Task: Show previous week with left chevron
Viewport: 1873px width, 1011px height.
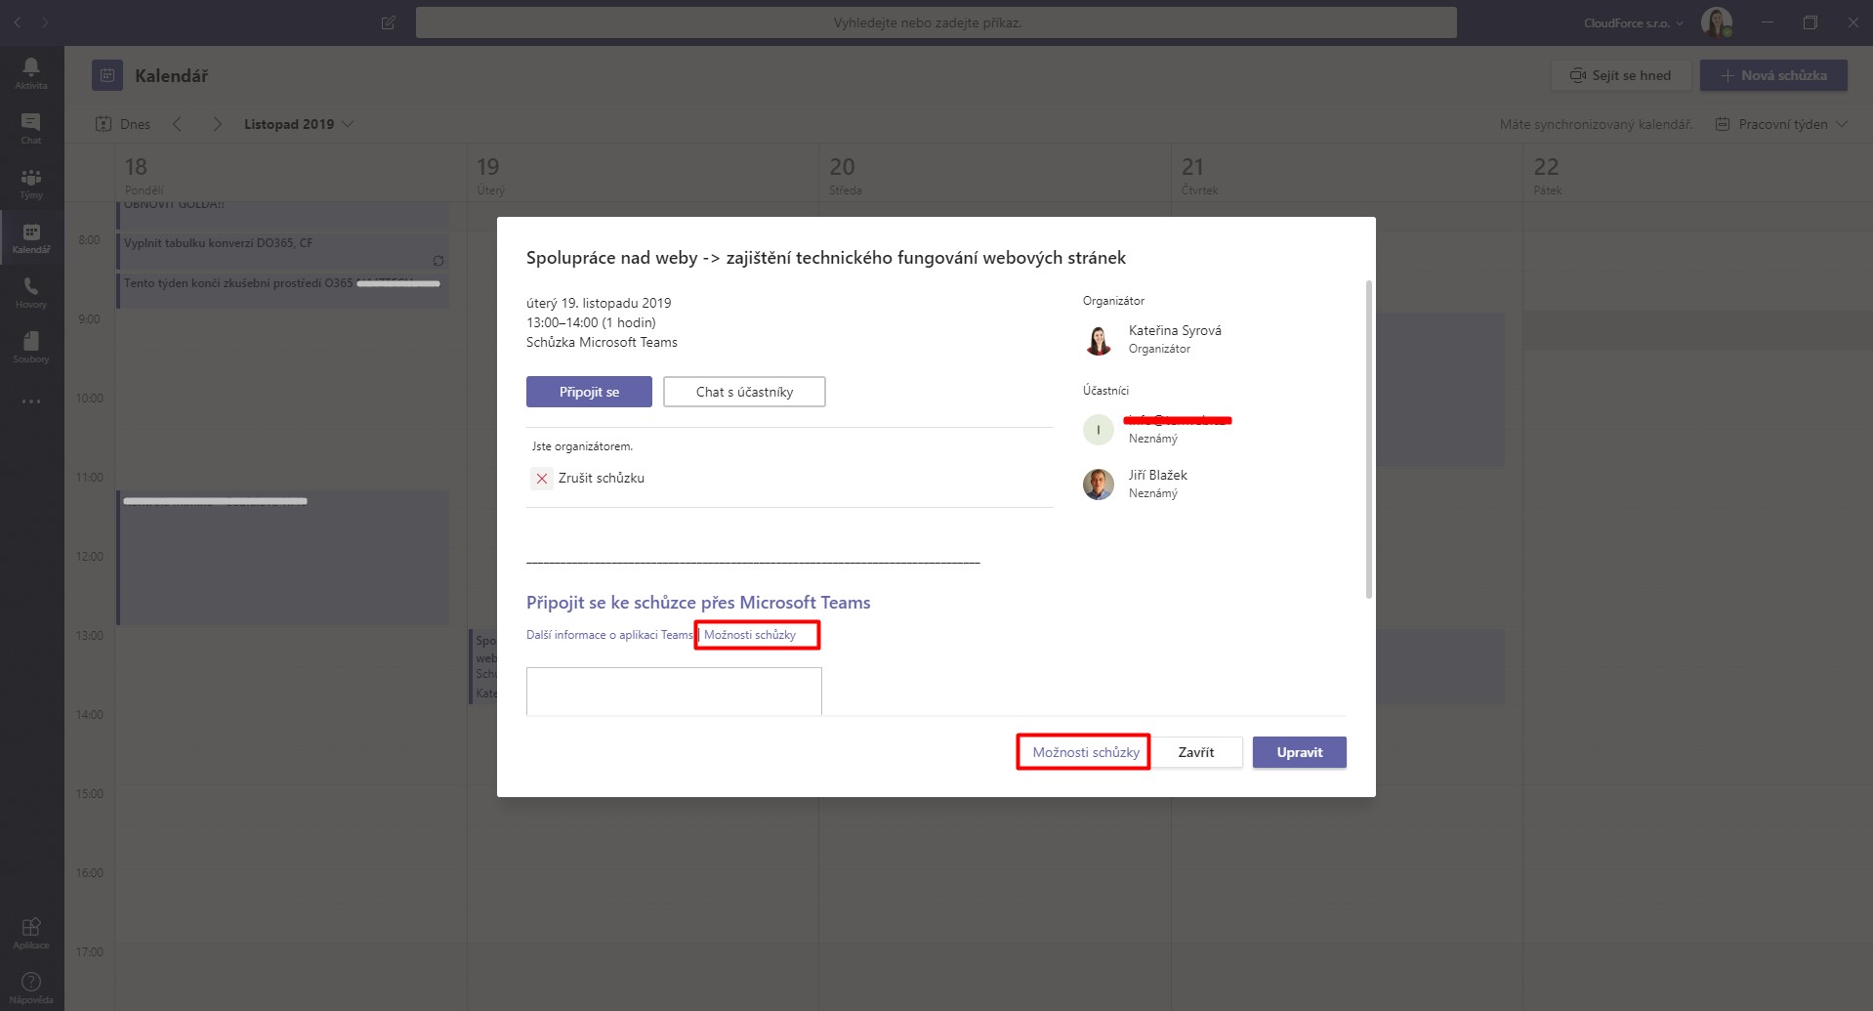Action: pyautogui.click(x=177, y=124)
